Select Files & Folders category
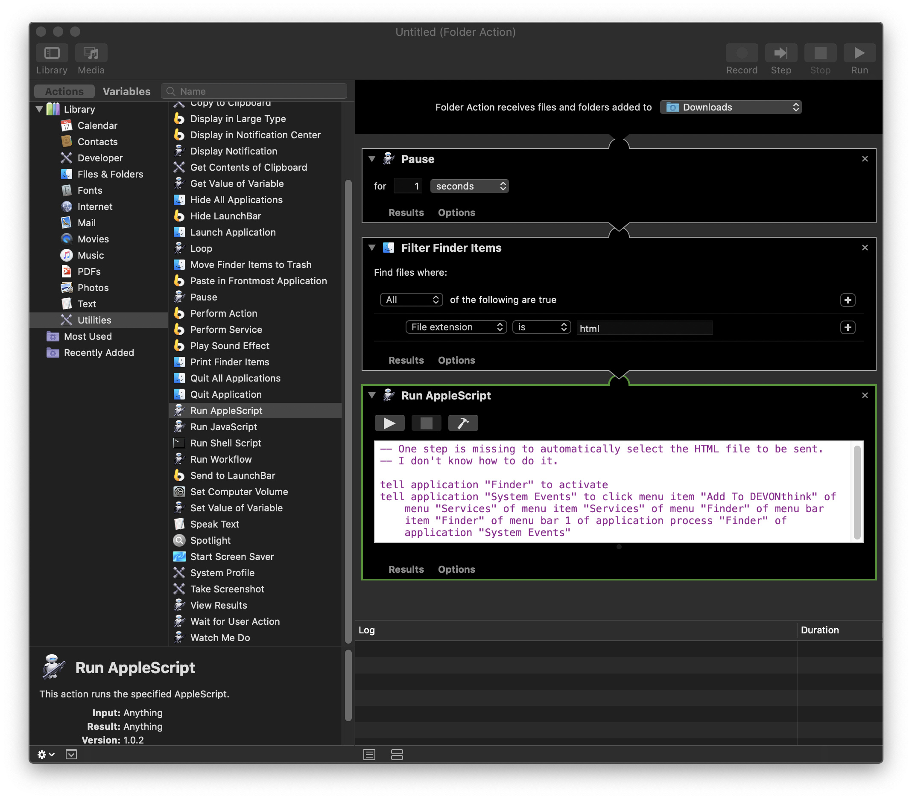This screenshot has width=912, height=799. [x=110, y=174]
